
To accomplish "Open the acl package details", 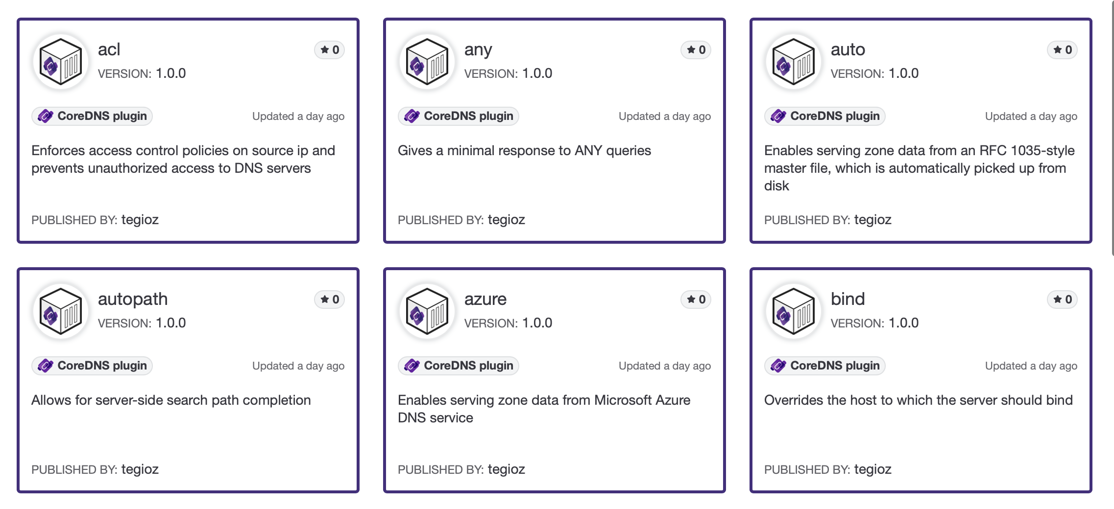I will 109,49.
